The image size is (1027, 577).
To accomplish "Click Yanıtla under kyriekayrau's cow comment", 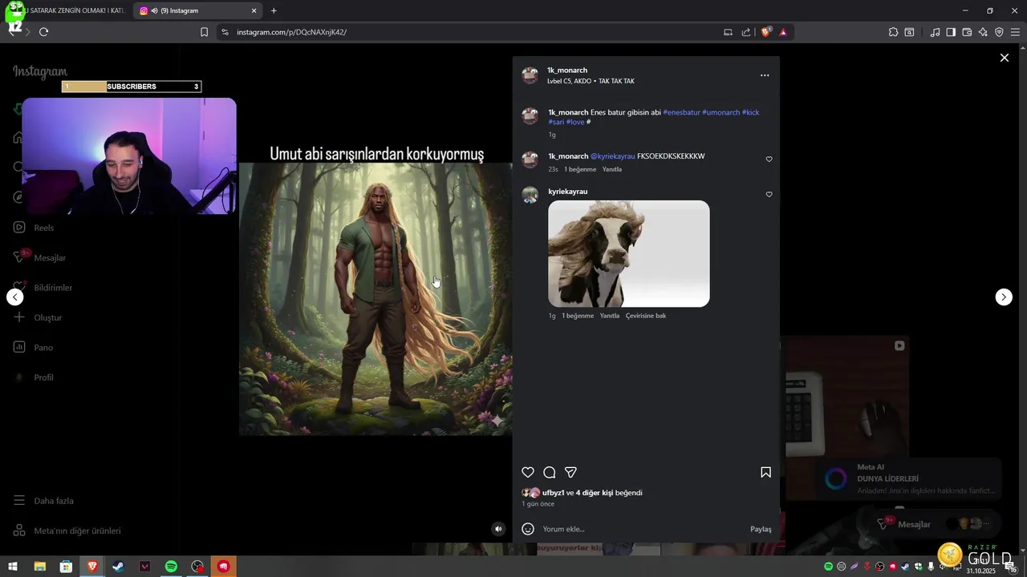I will click(x=610, y=316).
